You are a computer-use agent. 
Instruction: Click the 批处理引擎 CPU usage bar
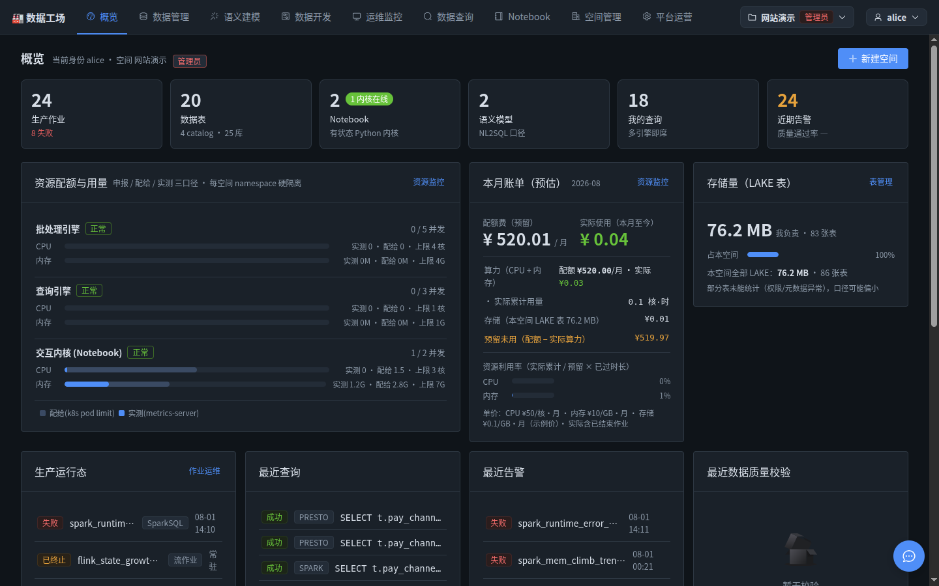click(x=197, y=246)
